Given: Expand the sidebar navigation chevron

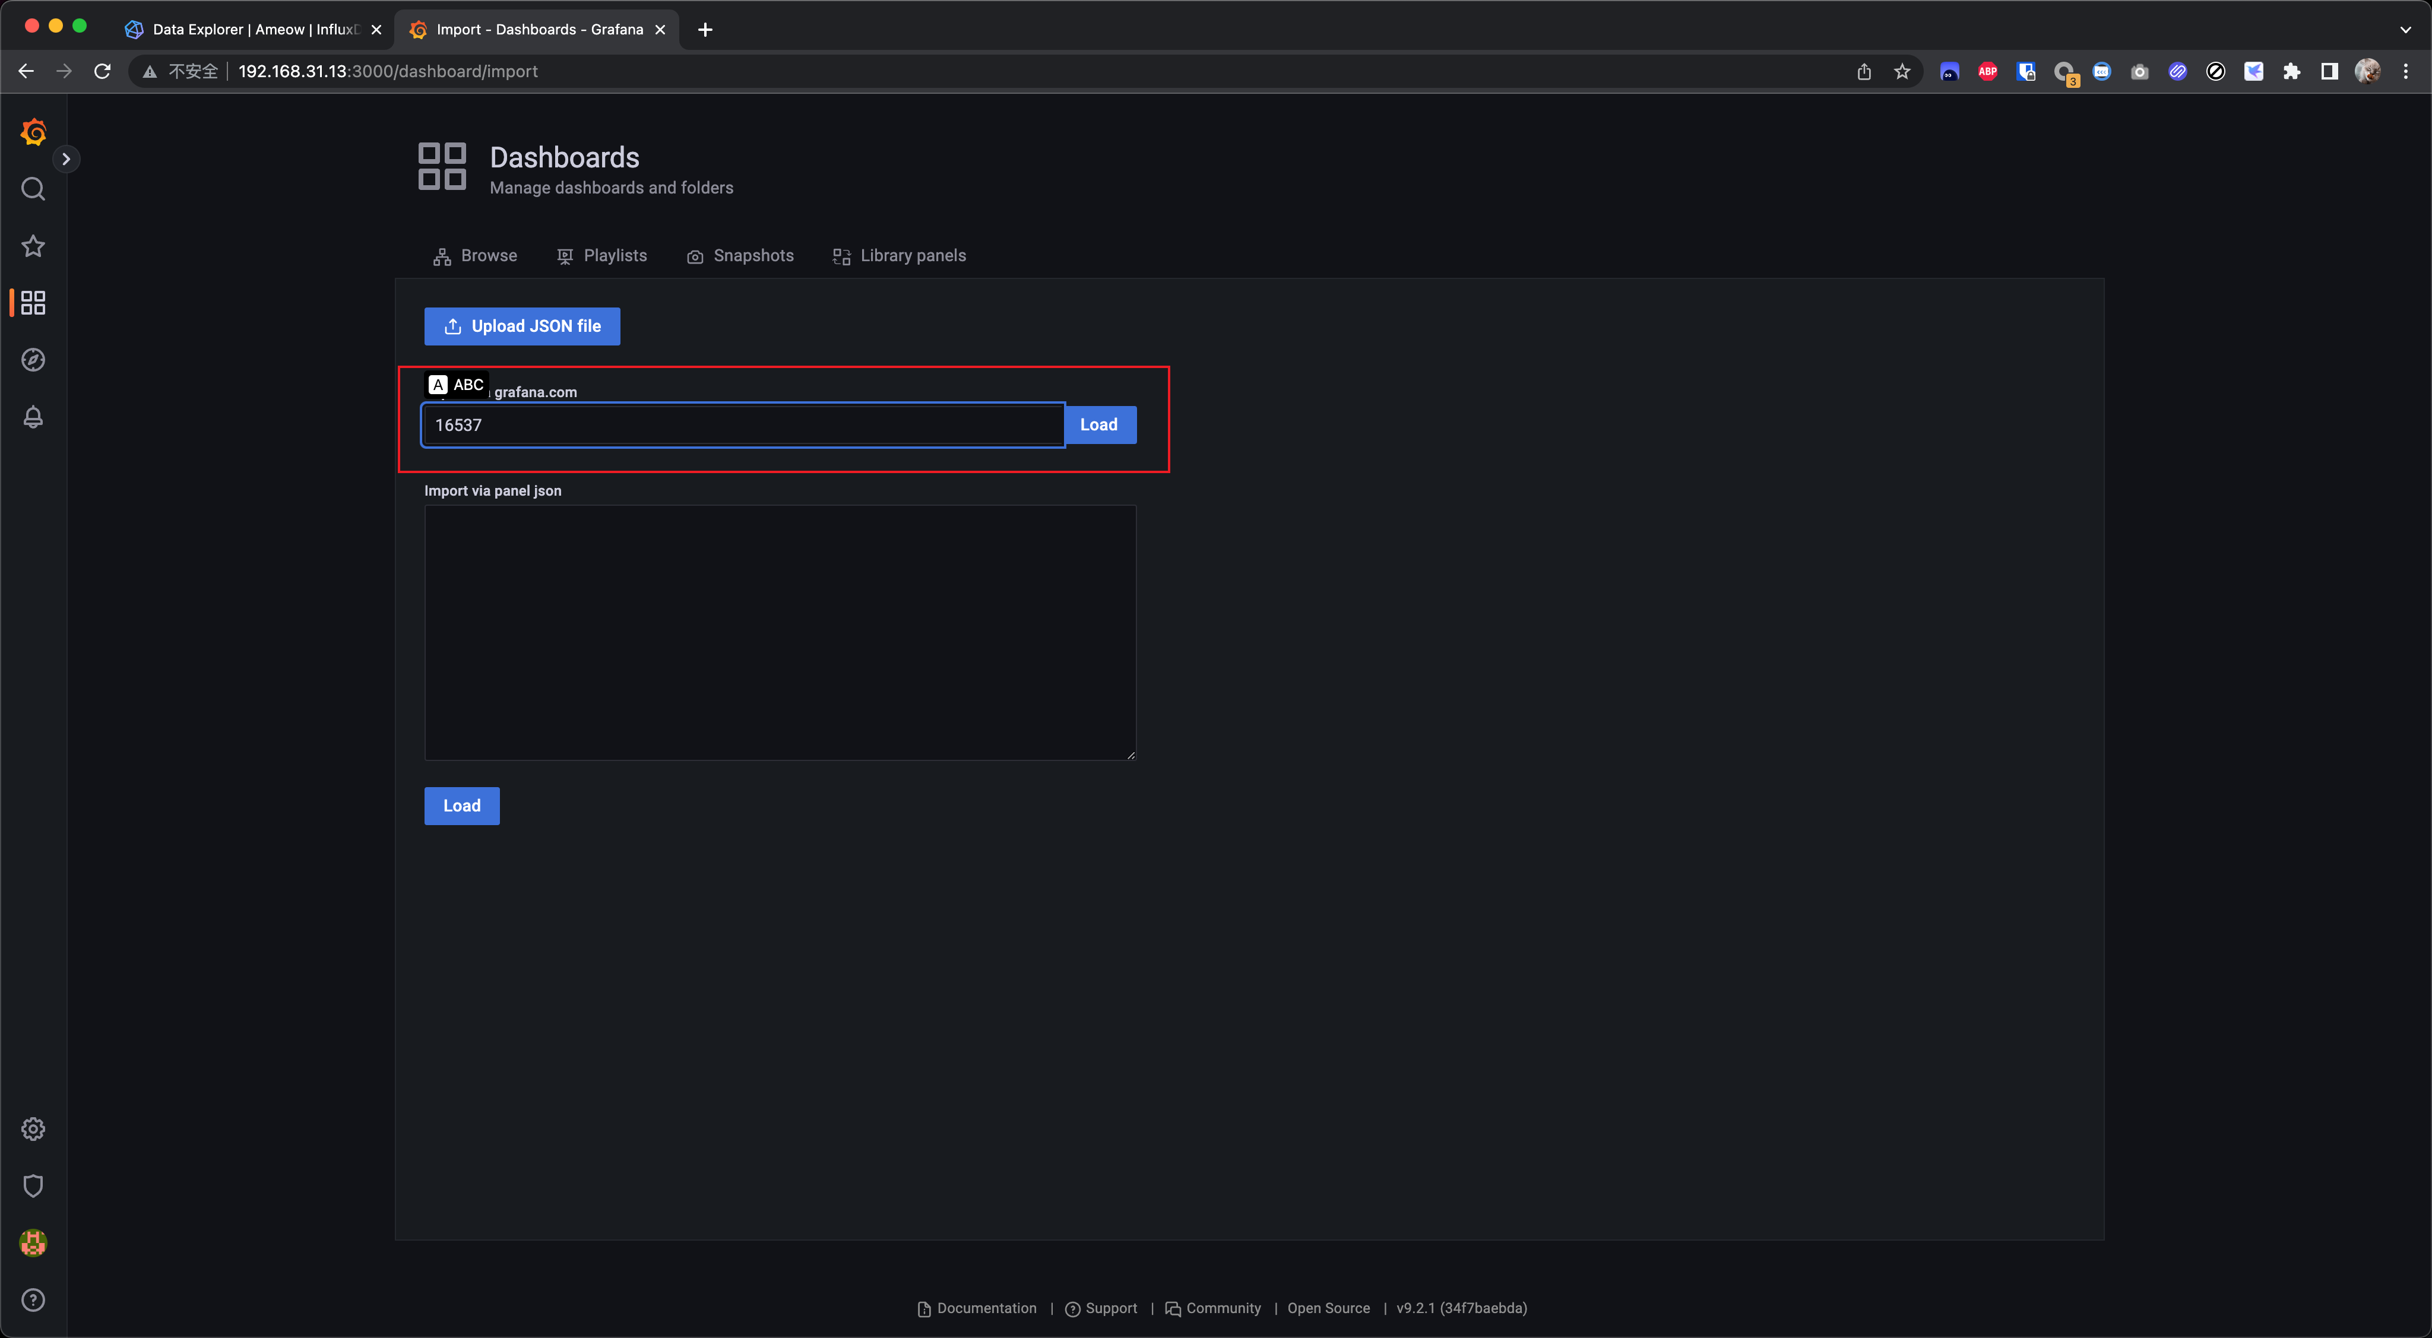Looking at the screenshot, I should click(66, 158).
